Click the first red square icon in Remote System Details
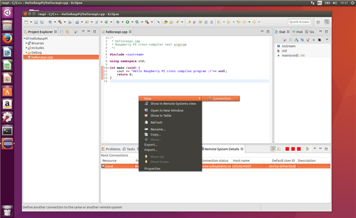This screenshot has height=218, width=356. click(287, 149)
